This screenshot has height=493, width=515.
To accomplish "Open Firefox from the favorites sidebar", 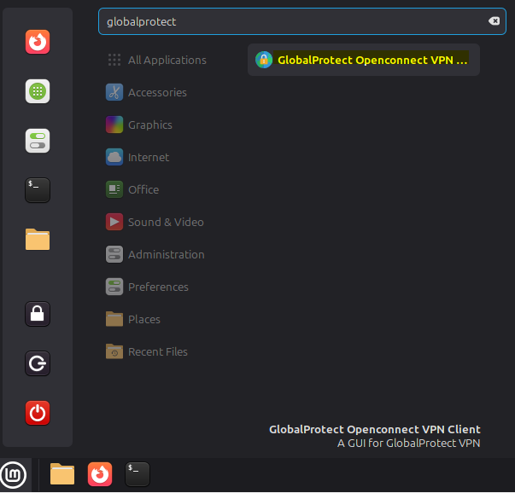I will tap(38, 42).
